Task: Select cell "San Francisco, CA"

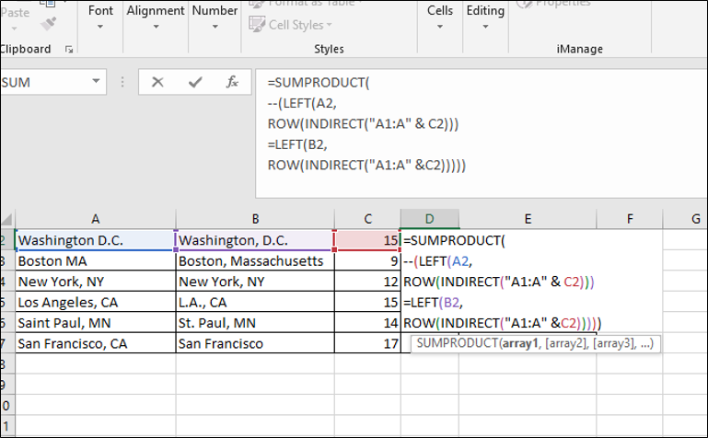Action: [x=95, y=344]
